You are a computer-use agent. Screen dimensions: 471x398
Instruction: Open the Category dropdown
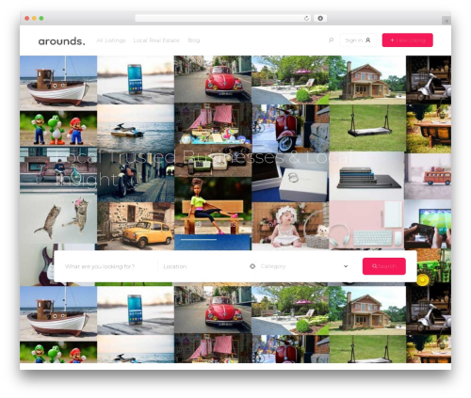pyautogui.click(x=304, y=266)
